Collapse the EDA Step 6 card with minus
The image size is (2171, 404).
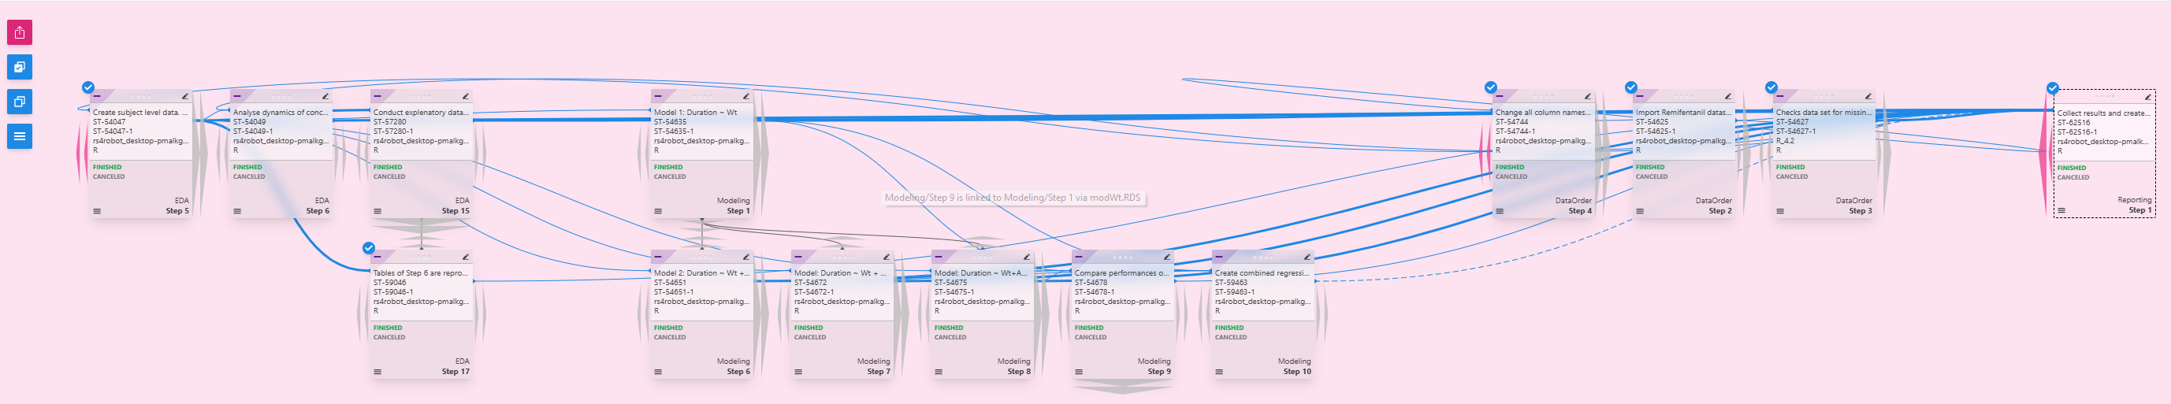(x=239, y=96)
